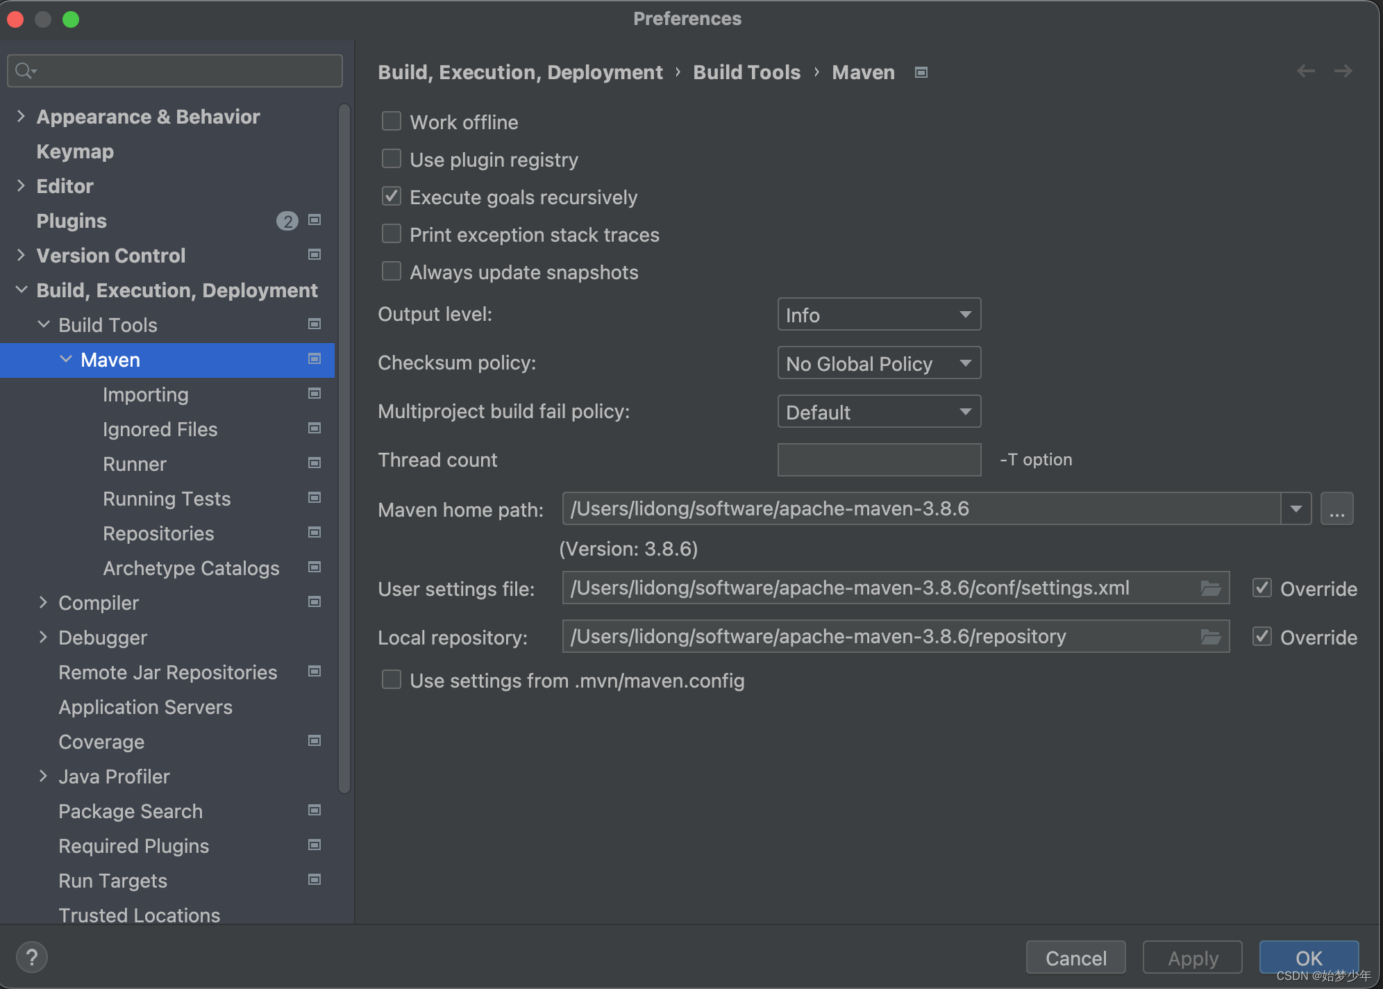1383x989 pixels.
Task: Click the Apply button
Action: tap(1193, 958)
